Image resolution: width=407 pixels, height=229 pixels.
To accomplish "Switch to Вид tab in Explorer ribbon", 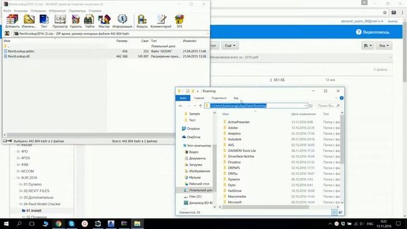I will (236, 98).
